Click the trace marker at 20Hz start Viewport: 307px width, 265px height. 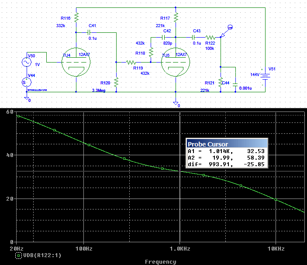19,116
